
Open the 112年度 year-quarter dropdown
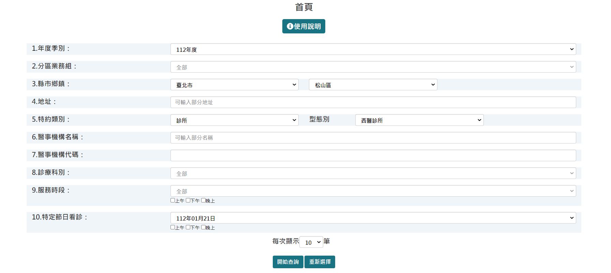(373, 49)
